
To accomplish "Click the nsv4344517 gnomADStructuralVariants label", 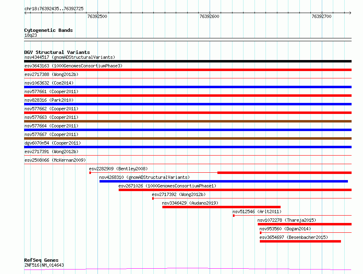I will (x=70, y=57).
